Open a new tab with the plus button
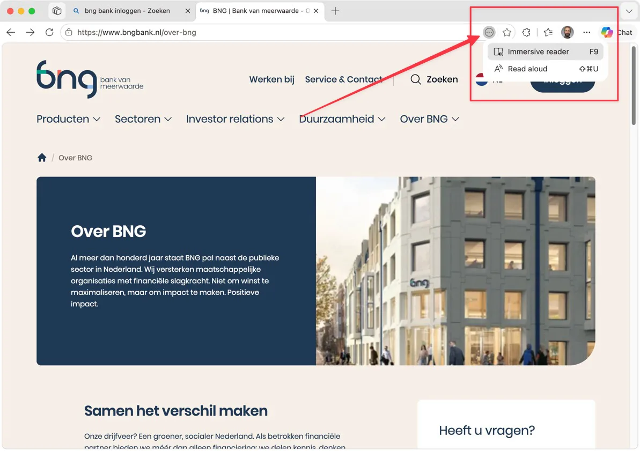The width and height of the screenshot is (640, 451). pyautogui.click(x=335, y=11)
